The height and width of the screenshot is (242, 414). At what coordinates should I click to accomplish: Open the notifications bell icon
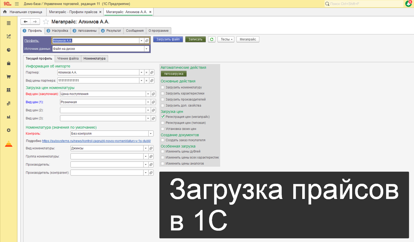[408, 4]
